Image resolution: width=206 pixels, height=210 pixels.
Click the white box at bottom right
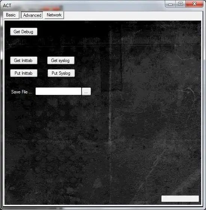click(x=180, y=198)
